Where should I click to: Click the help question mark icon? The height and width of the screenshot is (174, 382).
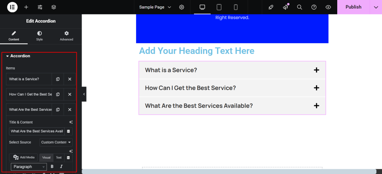pos(314,7)
